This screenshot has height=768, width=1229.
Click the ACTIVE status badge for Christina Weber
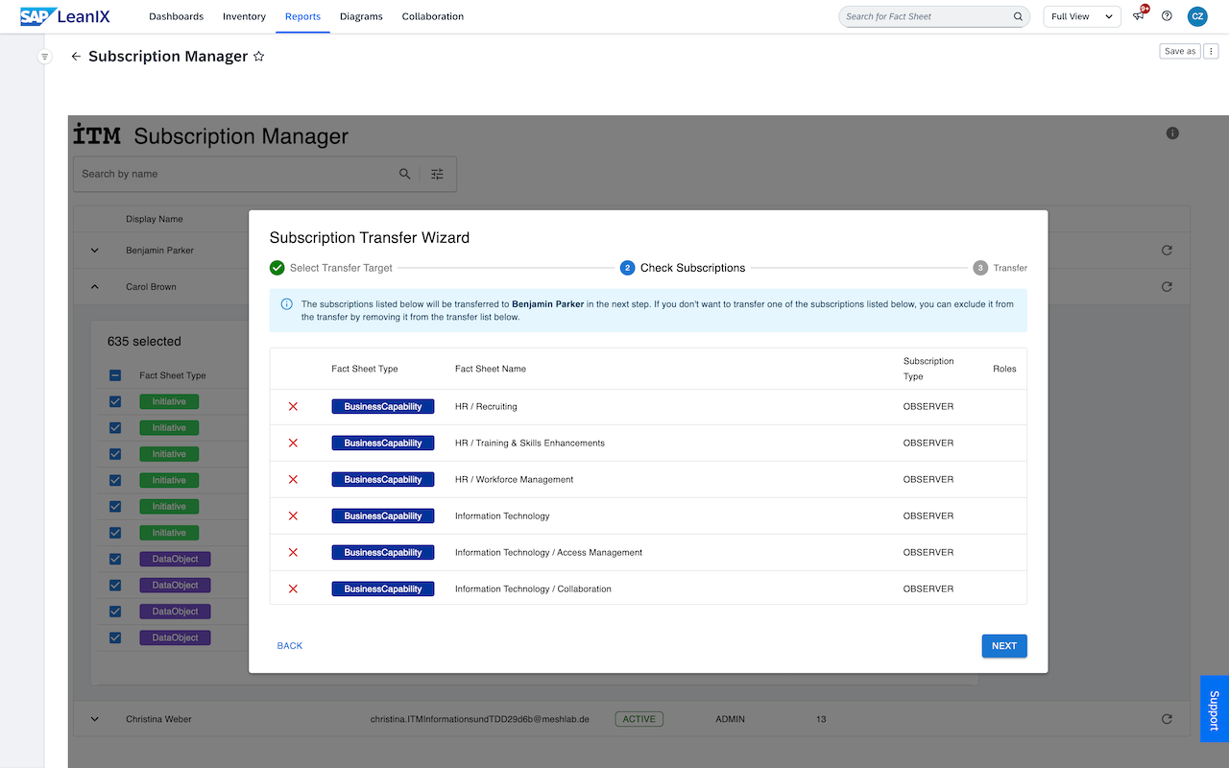(x=639, y=719)
